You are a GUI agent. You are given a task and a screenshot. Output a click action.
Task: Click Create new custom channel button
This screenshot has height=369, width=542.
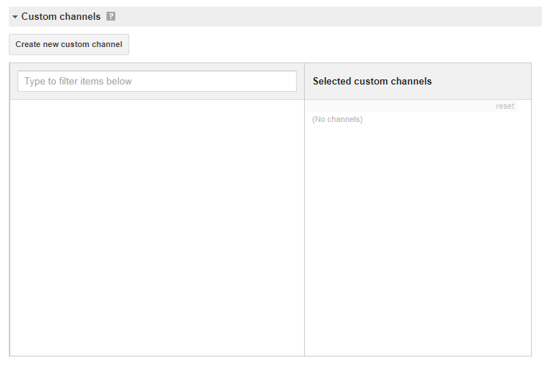tap(69, 44)
